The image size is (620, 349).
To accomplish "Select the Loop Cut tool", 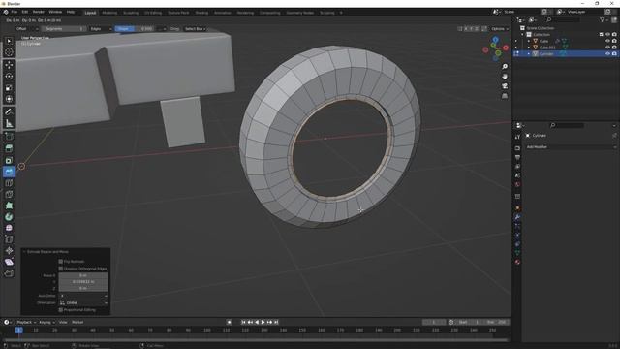I will pos(9,183).
